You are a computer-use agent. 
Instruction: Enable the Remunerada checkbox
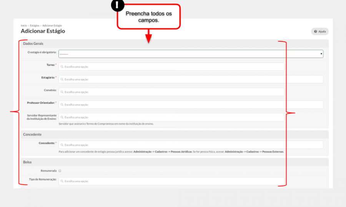(60, 171)
